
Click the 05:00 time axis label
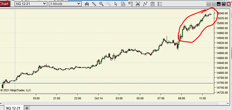[x=140, y=98]
